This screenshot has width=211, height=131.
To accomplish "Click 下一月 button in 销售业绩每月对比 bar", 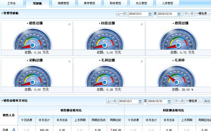I will point(179,101).
